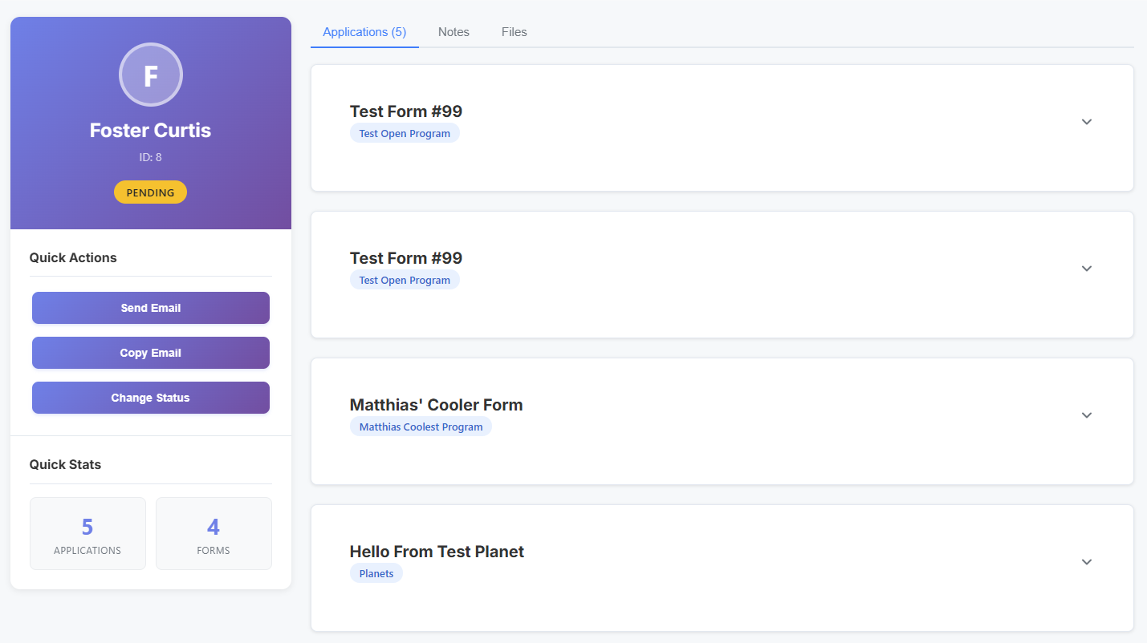Expand the first Test Form #99 application
Screen dimensions: 1147x643
(x=1086, y=122)
